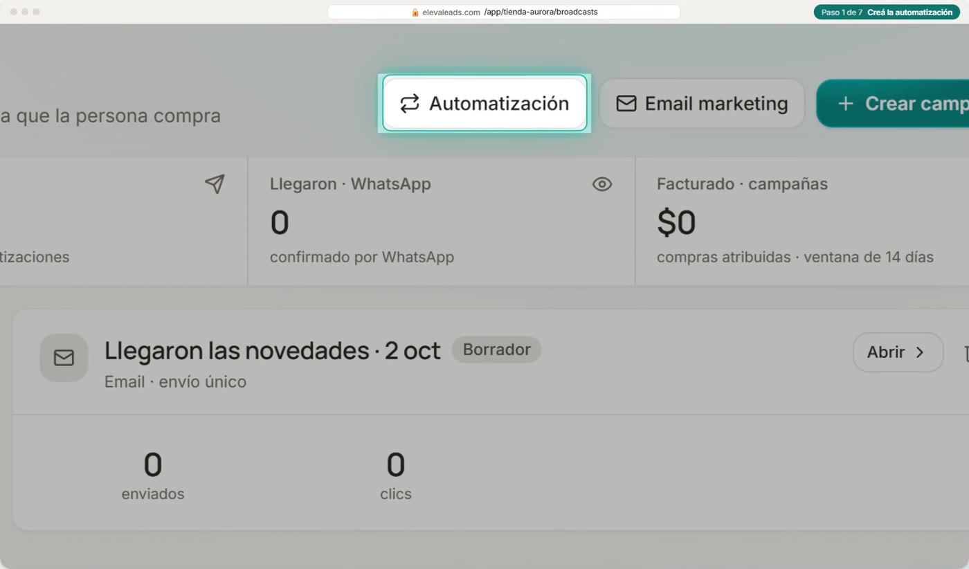Click the 'Email · envío único' subtitle
969x569 pixels.
(175, 381)
